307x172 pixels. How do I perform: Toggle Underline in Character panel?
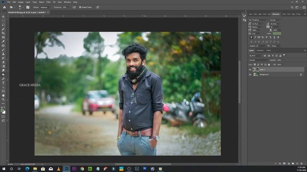pyautogui.click(x=274, y=37)
